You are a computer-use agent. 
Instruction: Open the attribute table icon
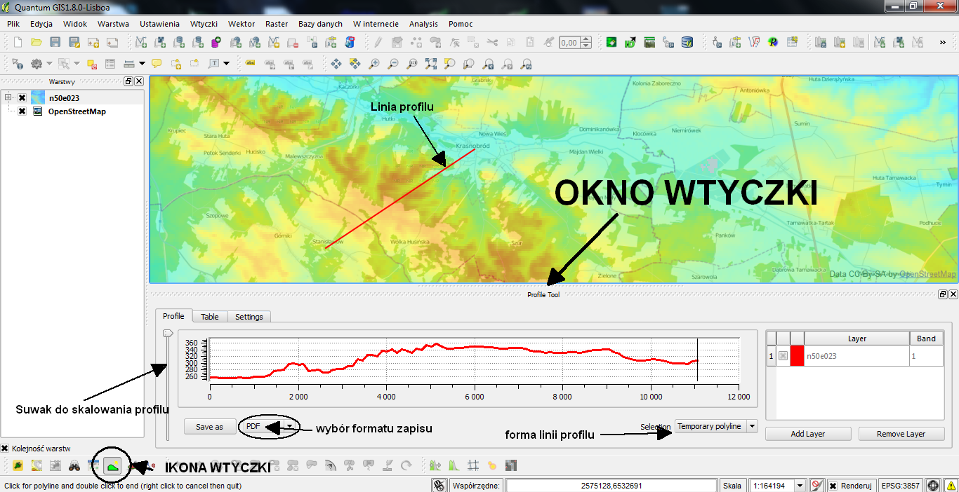(x=110, y=63)
